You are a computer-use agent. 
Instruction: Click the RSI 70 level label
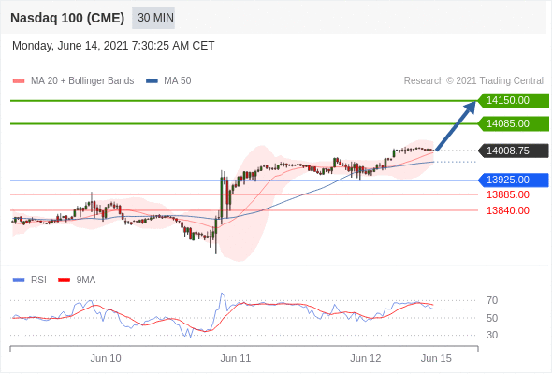pyautogui.click(x=492, y=300)
